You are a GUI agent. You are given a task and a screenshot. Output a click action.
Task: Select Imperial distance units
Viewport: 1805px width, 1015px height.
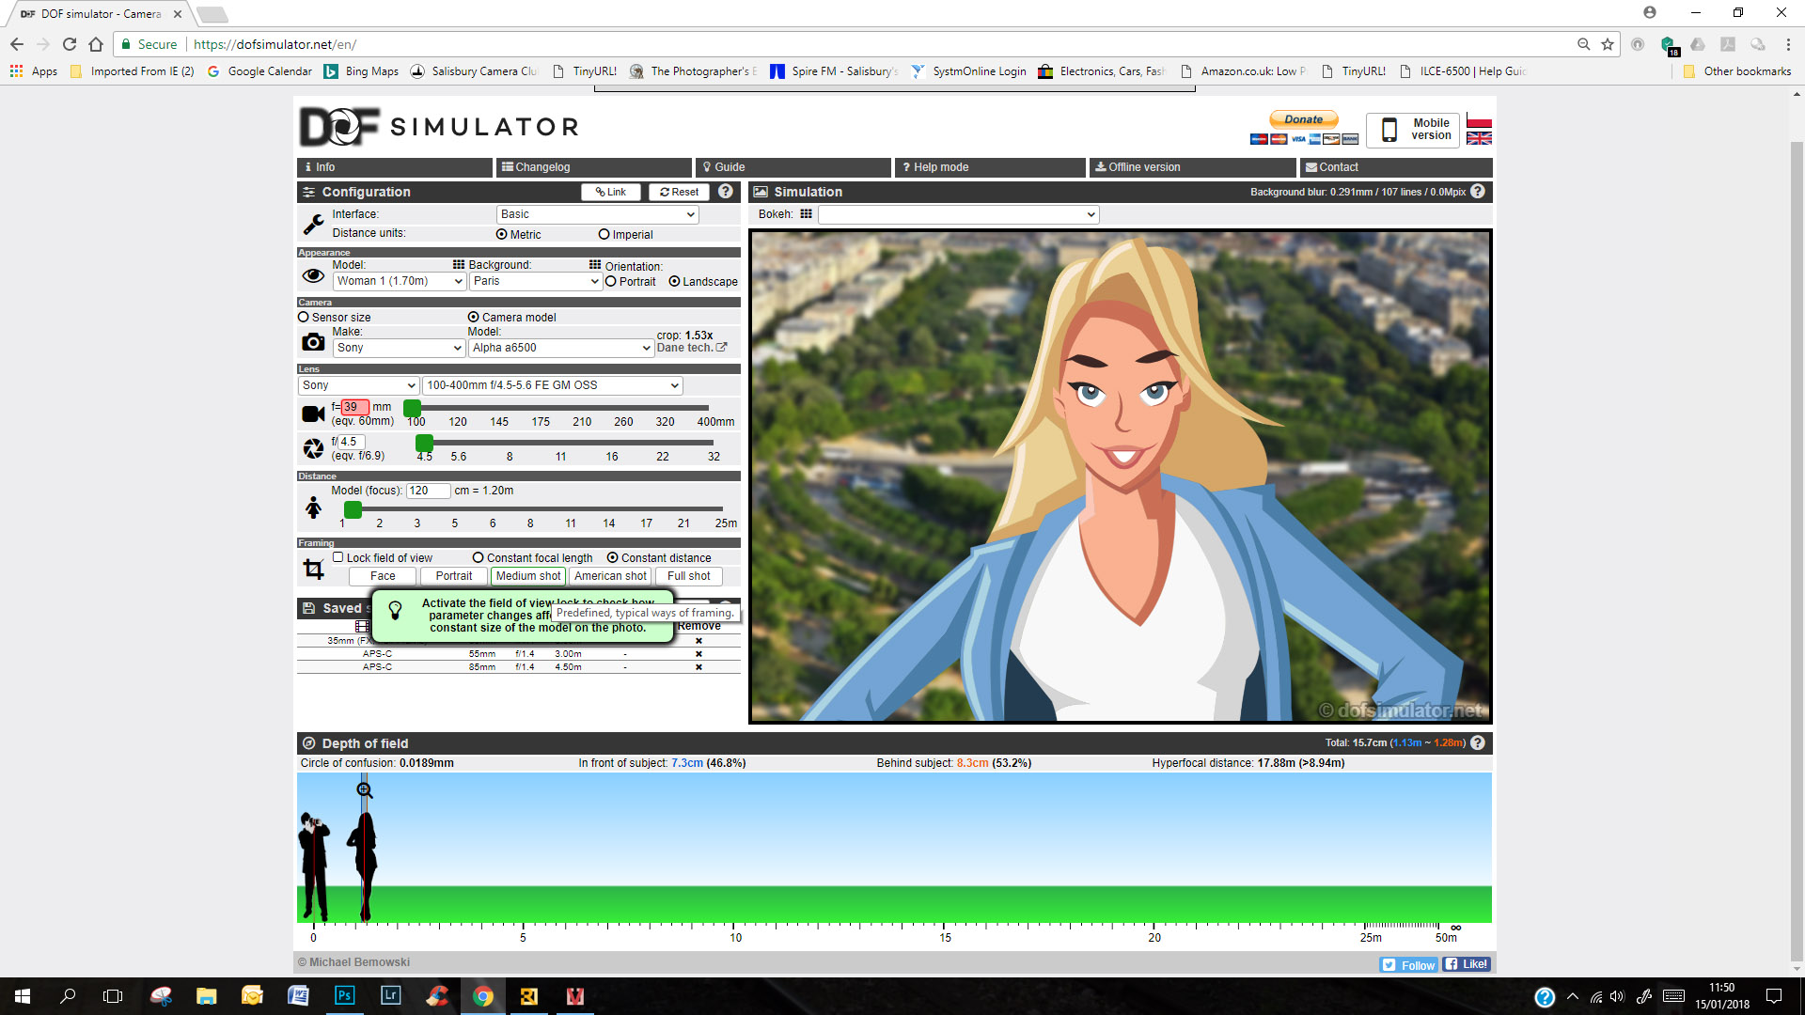[604, 235]
